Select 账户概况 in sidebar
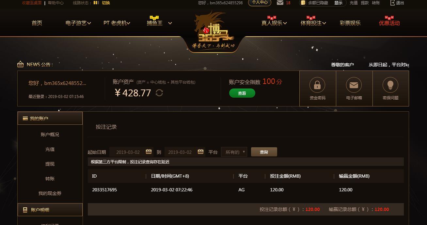The image size is (427, 225). [x=50, y=135]
